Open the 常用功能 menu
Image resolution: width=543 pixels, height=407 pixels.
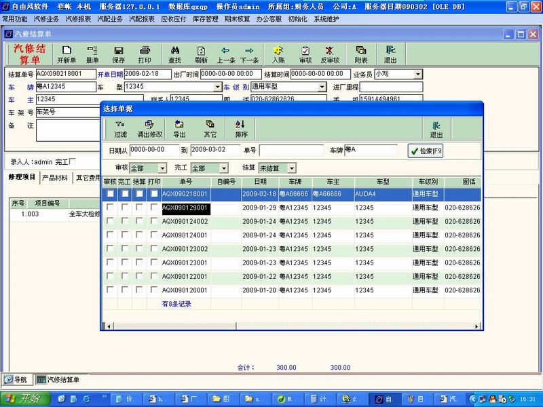tap(15, 19)
